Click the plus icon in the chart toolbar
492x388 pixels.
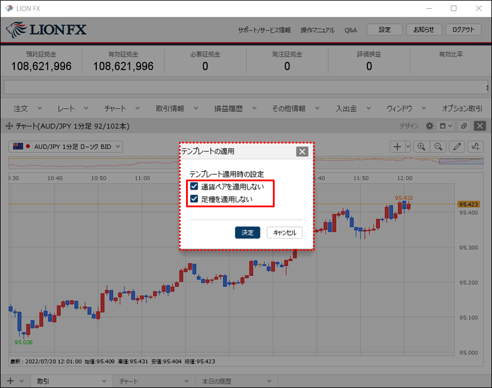pos(397,146)
